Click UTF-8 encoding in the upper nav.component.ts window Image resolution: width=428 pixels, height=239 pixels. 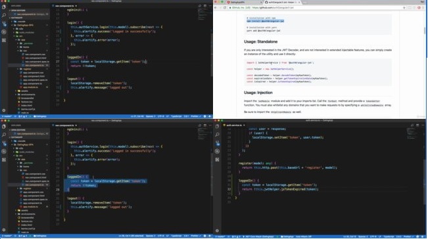click(x=160, y=116)
